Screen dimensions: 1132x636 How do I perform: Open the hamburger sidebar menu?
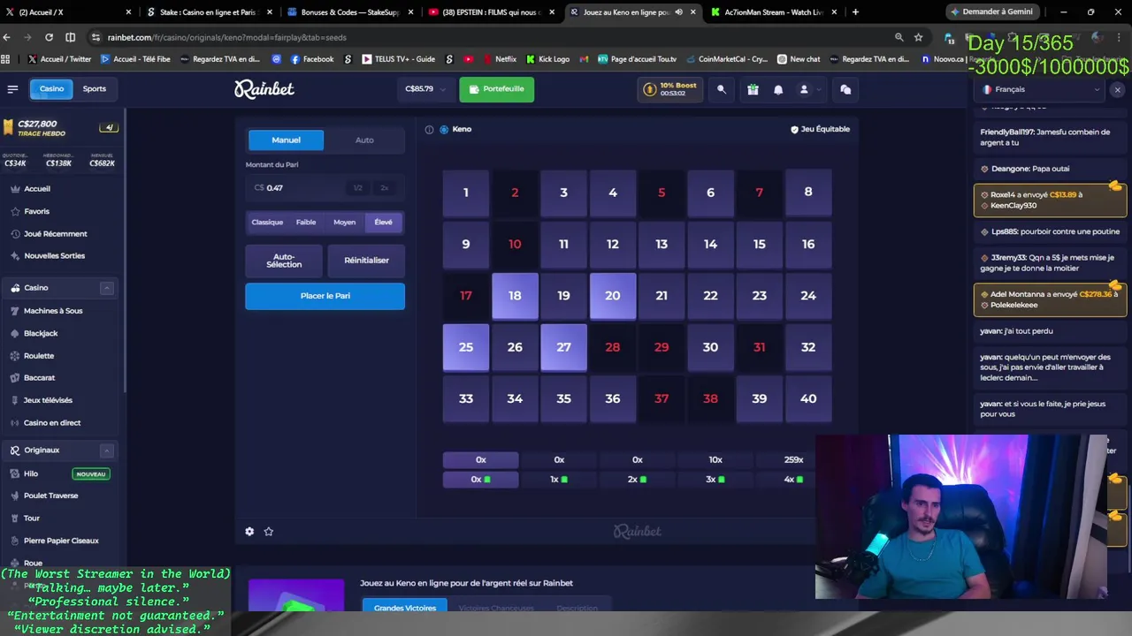coord(12,89)
